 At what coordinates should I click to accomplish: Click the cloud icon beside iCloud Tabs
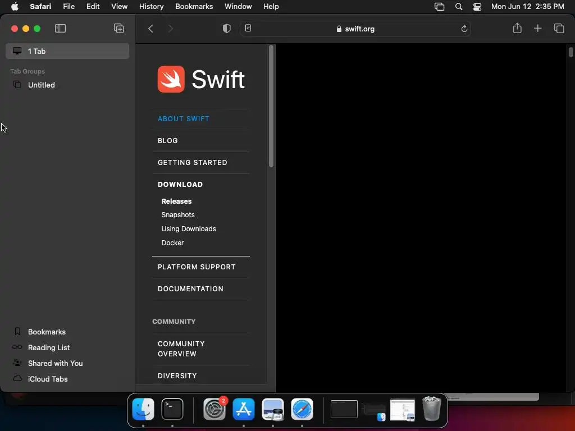click(x=17, y=378)
